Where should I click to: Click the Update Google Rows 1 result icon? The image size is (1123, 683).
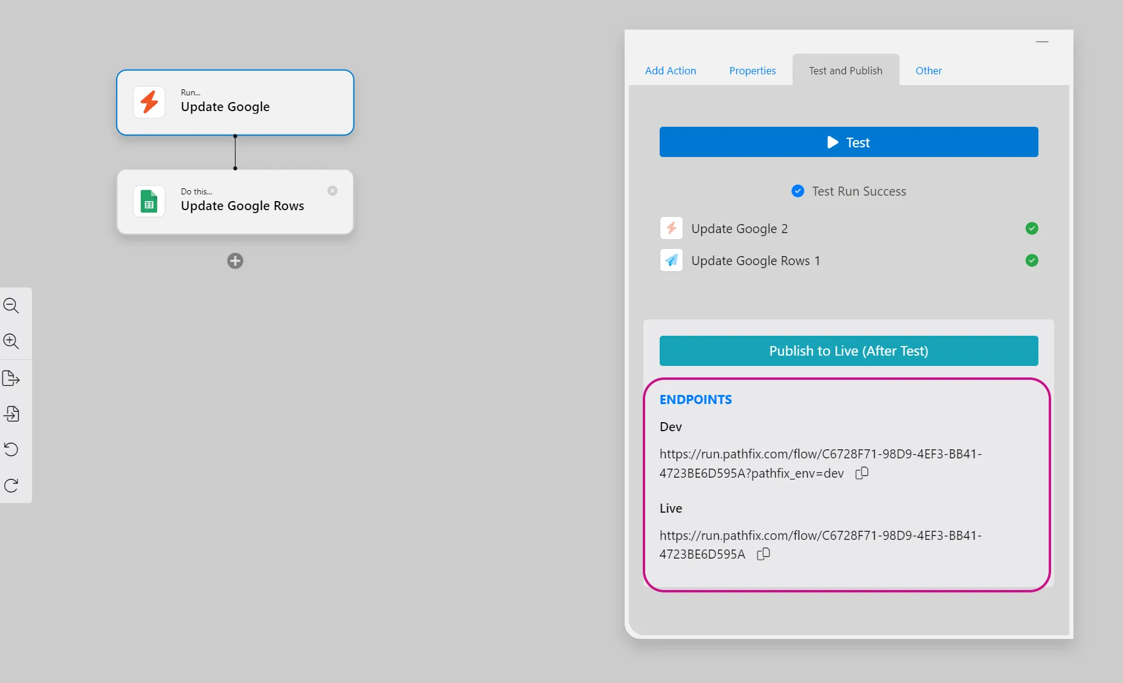(x=671, y=260)
